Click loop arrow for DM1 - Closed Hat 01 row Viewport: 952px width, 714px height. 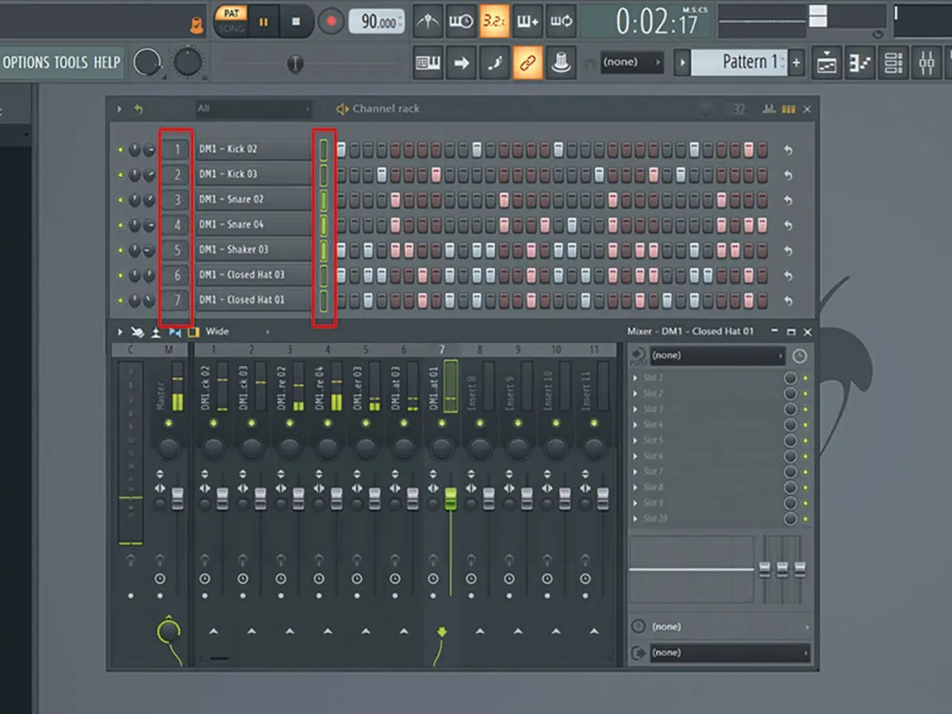[x=788, y=301]
